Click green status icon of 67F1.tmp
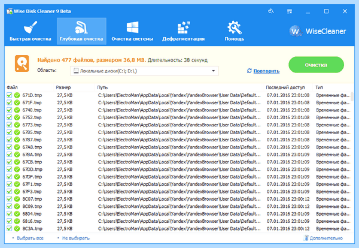 click(17, 184)
